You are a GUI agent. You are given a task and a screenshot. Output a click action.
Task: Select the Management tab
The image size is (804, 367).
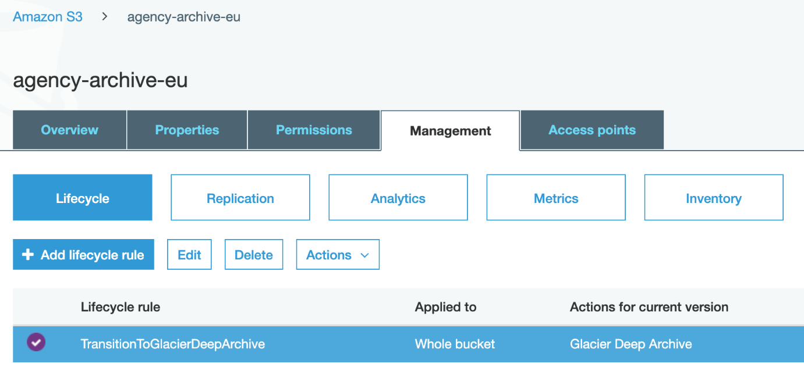449,130
